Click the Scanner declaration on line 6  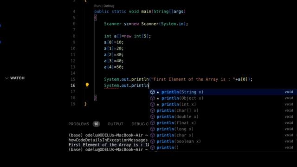point(146,24)
